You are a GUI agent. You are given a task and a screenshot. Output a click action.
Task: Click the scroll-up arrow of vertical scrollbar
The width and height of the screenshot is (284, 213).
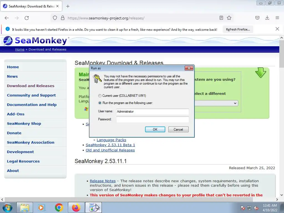pos(282,38)
